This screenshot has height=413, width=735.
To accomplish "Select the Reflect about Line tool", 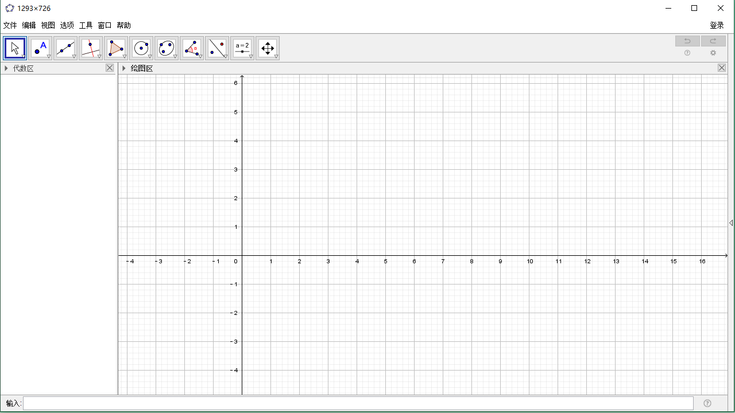I will (216, 48).
